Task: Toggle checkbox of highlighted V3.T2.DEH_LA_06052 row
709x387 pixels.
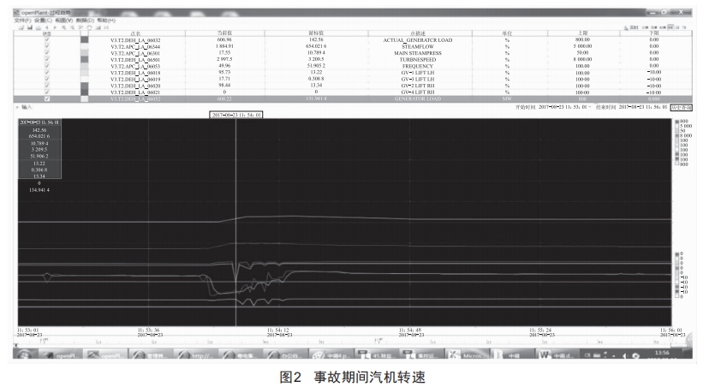Action: (x=46, y=99)
